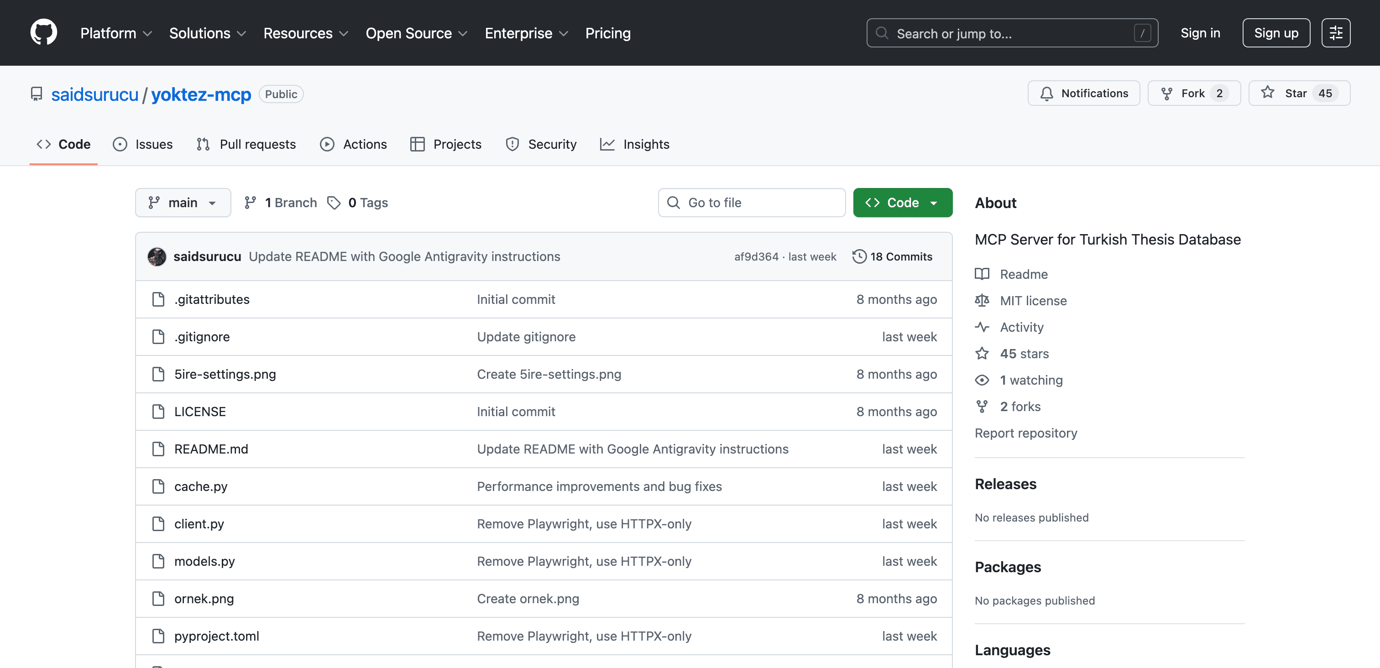Image resolution: width=1380 pixels, height=668 pixels.
Task: Focus the Search or jump to field
Action: (1012, 33)
